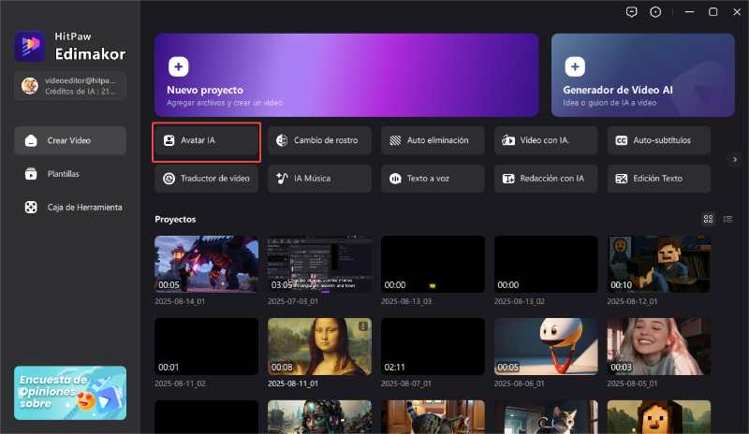Click the Proyectos heading
749x434 pixels.
point(175,219)
